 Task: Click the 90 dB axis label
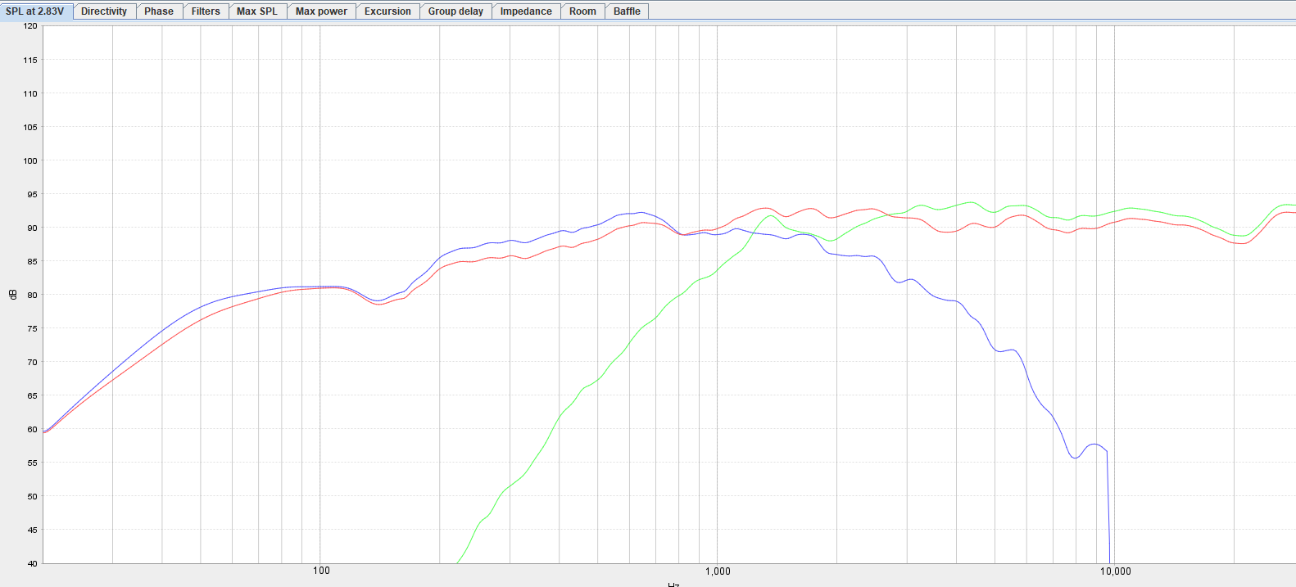click(x=33, y=228)
